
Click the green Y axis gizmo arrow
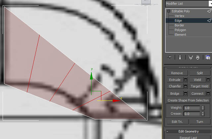point(91,76)
